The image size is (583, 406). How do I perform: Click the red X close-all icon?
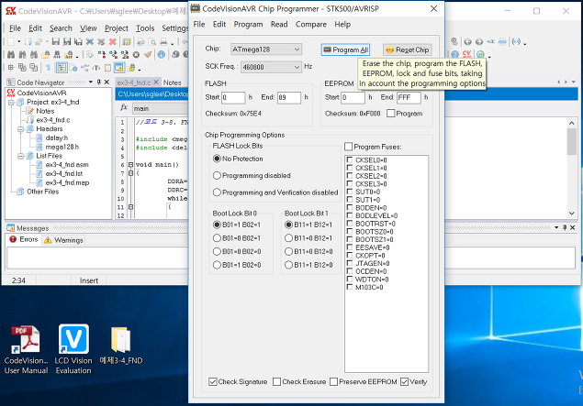pyautogui.click(x=112, y=42)
